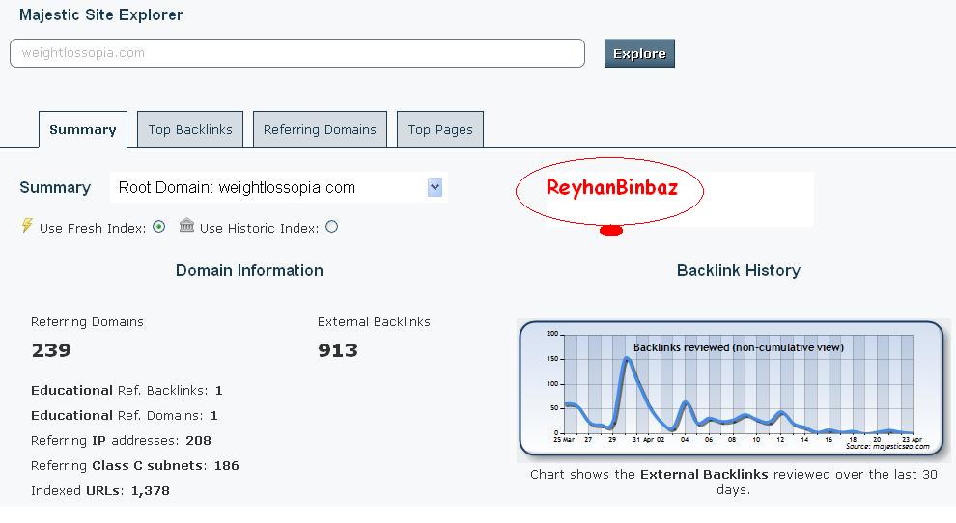This screenshot has width=956, height=523.
Task: Select the Use Fresh Index radio button
Action: coord(159,227)
